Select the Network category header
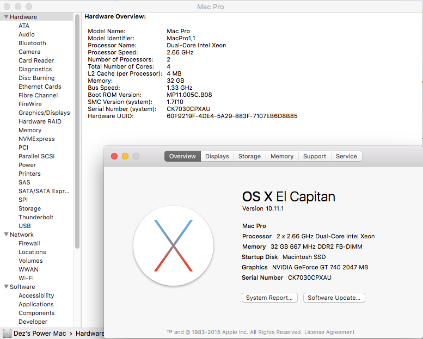 point(22,235)
